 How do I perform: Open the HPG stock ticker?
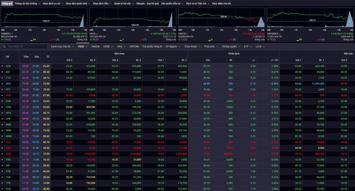tap(8, 113)
